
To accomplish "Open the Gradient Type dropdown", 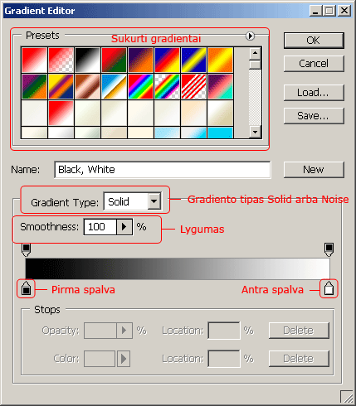I will click(154, 201).
